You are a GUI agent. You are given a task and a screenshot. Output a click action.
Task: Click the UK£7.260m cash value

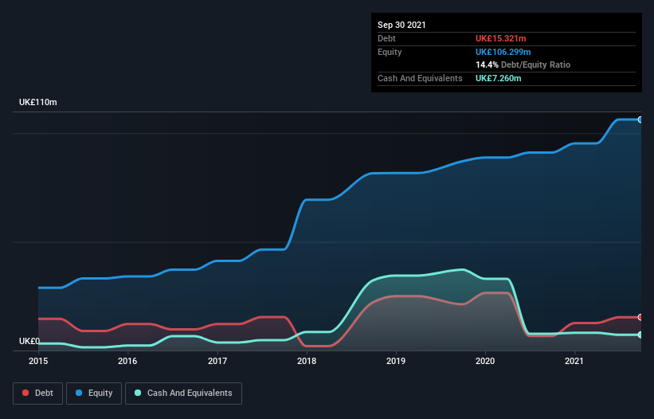499,78
